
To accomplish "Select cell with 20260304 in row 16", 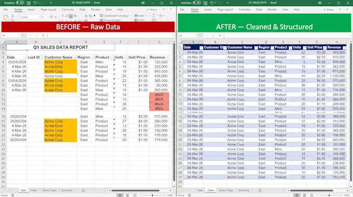I will point(17,116).
